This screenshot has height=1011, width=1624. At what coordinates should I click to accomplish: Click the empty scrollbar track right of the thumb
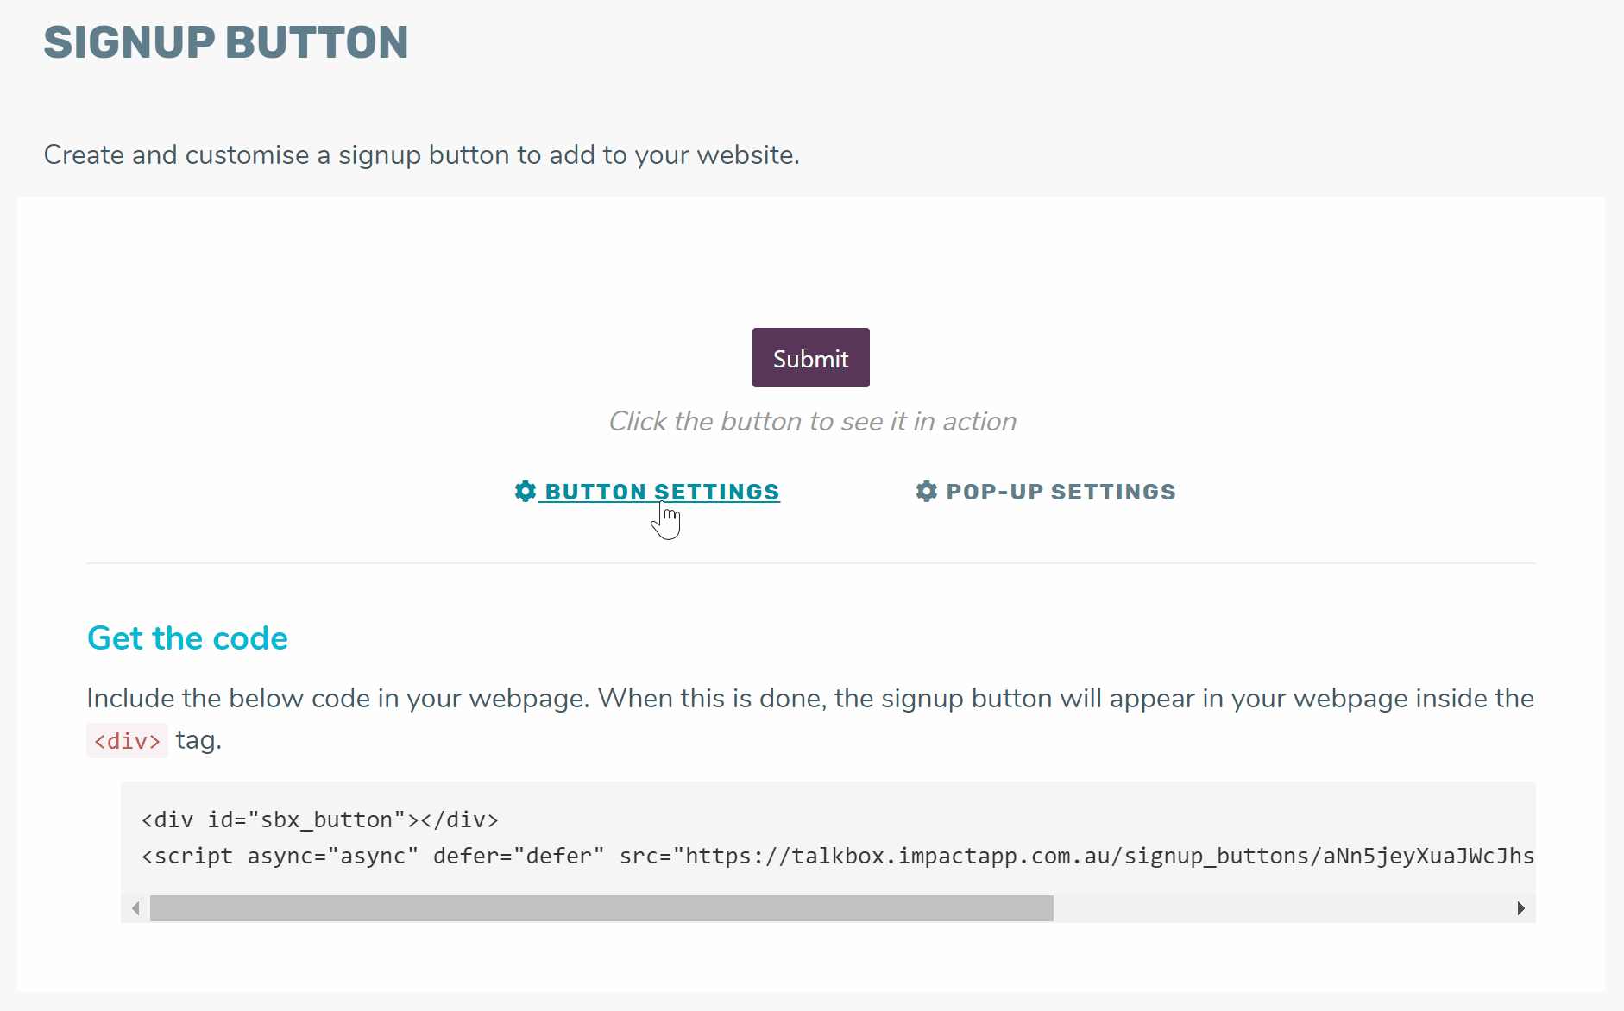coord(1281,908)
